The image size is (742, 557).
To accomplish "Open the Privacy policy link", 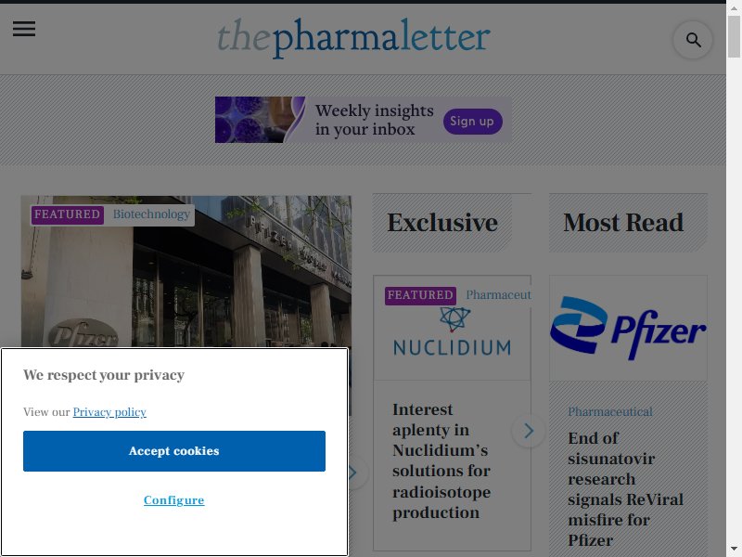I will pyautogui.click(x=109, y=412).
